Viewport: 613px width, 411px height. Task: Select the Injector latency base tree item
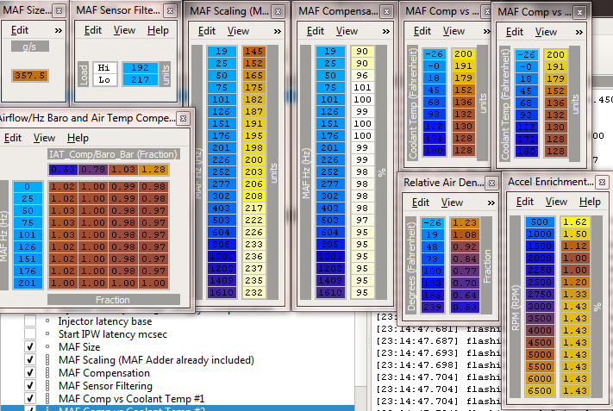click(x=105, y=321)
